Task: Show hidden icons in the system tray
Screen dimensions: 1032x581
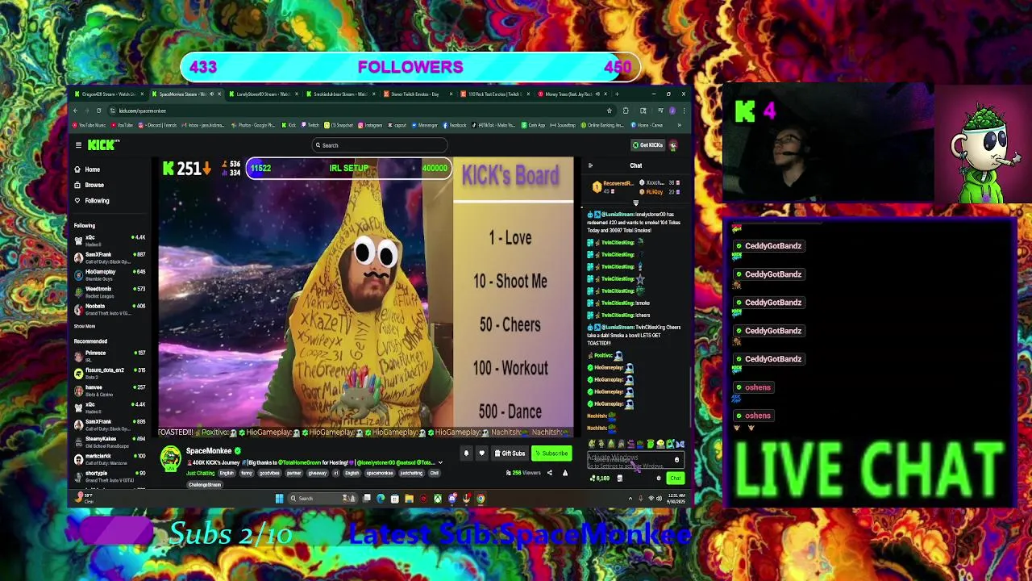Action: tap(630, 499)
